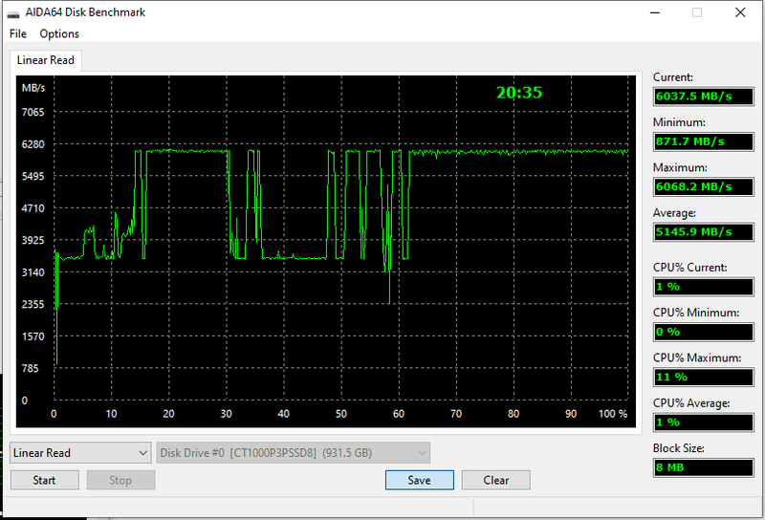Image resolution: width=765 pixels, height=520 pixels.
Task: Click the Maximum value 6068.2 MB/s
Action: (x=704, y=186)
